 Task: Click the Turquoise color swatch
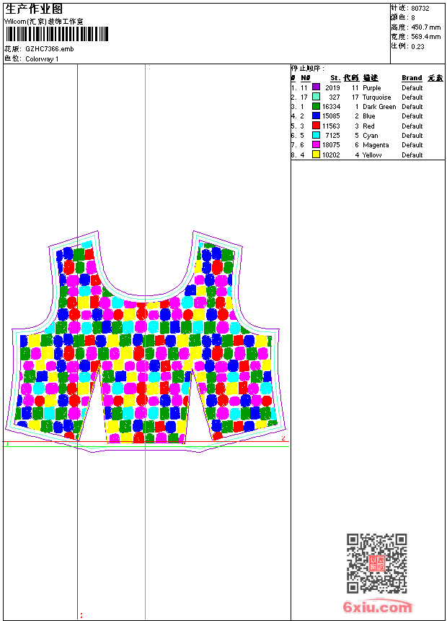tap(316, 97)
